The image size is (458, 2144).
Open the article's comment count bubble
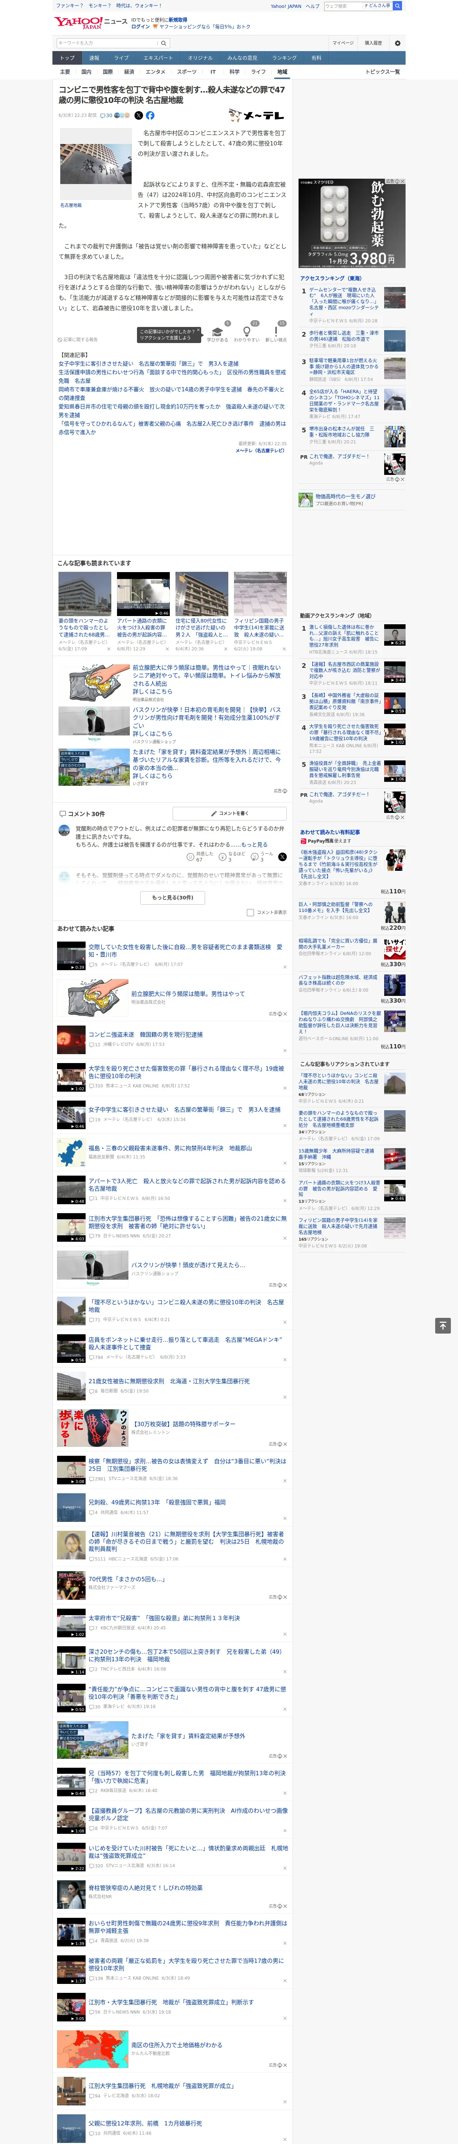click(x=106, y=116)
